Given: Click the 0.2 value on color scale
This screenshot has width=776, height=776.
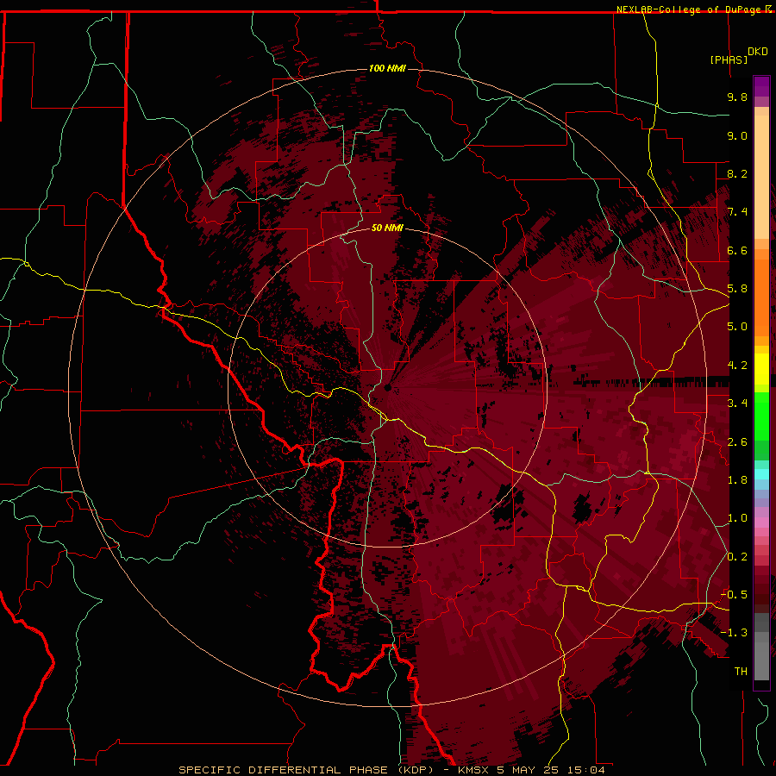Looking at the screenshot, I should click(x=737, y=557).
